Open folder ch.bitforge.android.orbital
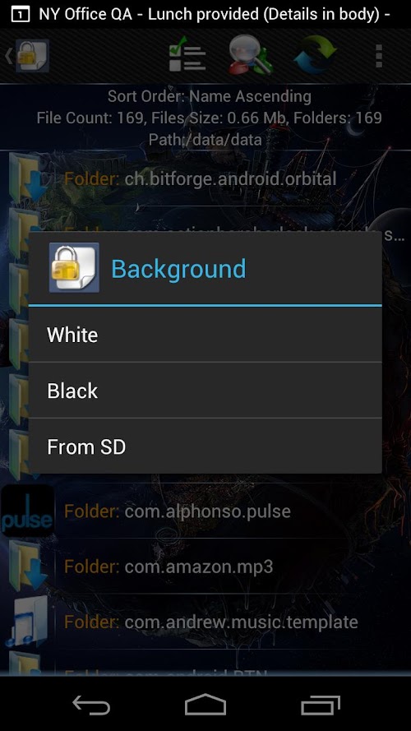Viewport: 411px width, 731px height. (205, 178)
